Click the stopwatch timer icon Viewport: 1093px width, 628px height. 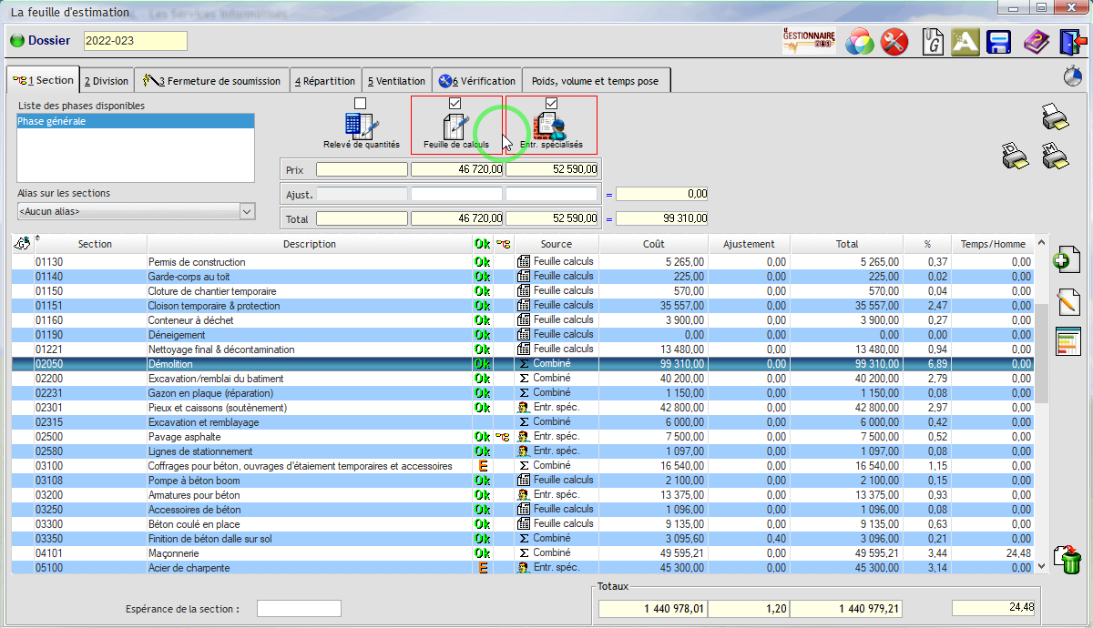click(1072, 77)
